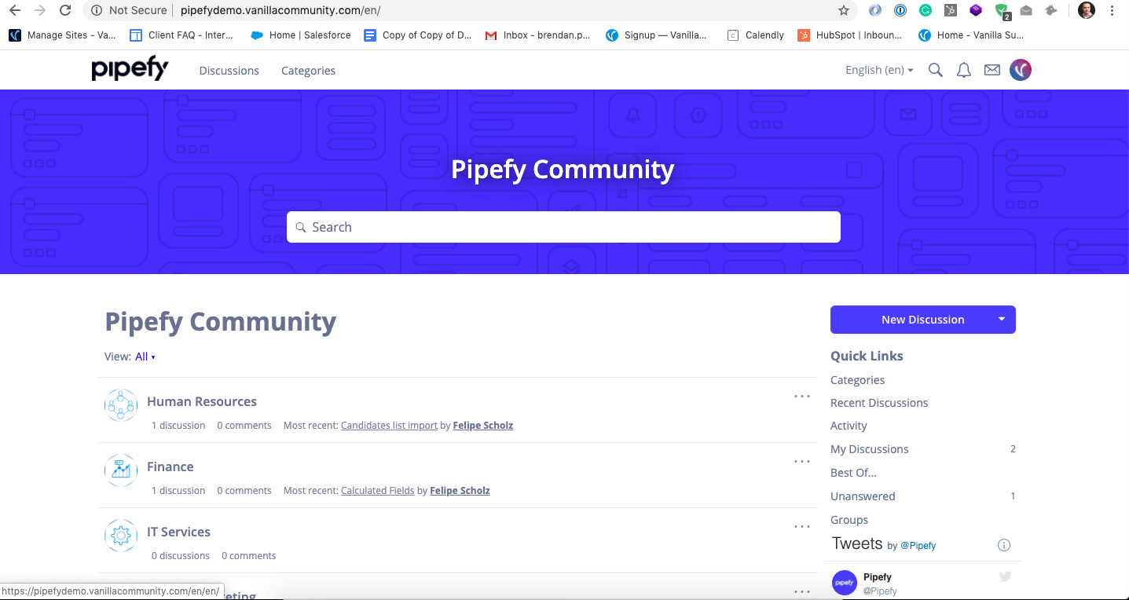Open Signup — Vanilla bookmark
This screenshot has height=600, width=1129.
pos(656,35)
